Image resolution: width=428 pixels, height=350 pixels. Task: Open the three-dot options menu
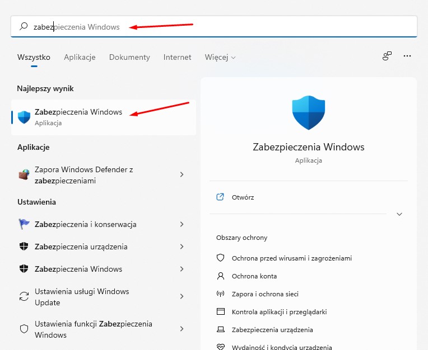(x=407, y=56)
